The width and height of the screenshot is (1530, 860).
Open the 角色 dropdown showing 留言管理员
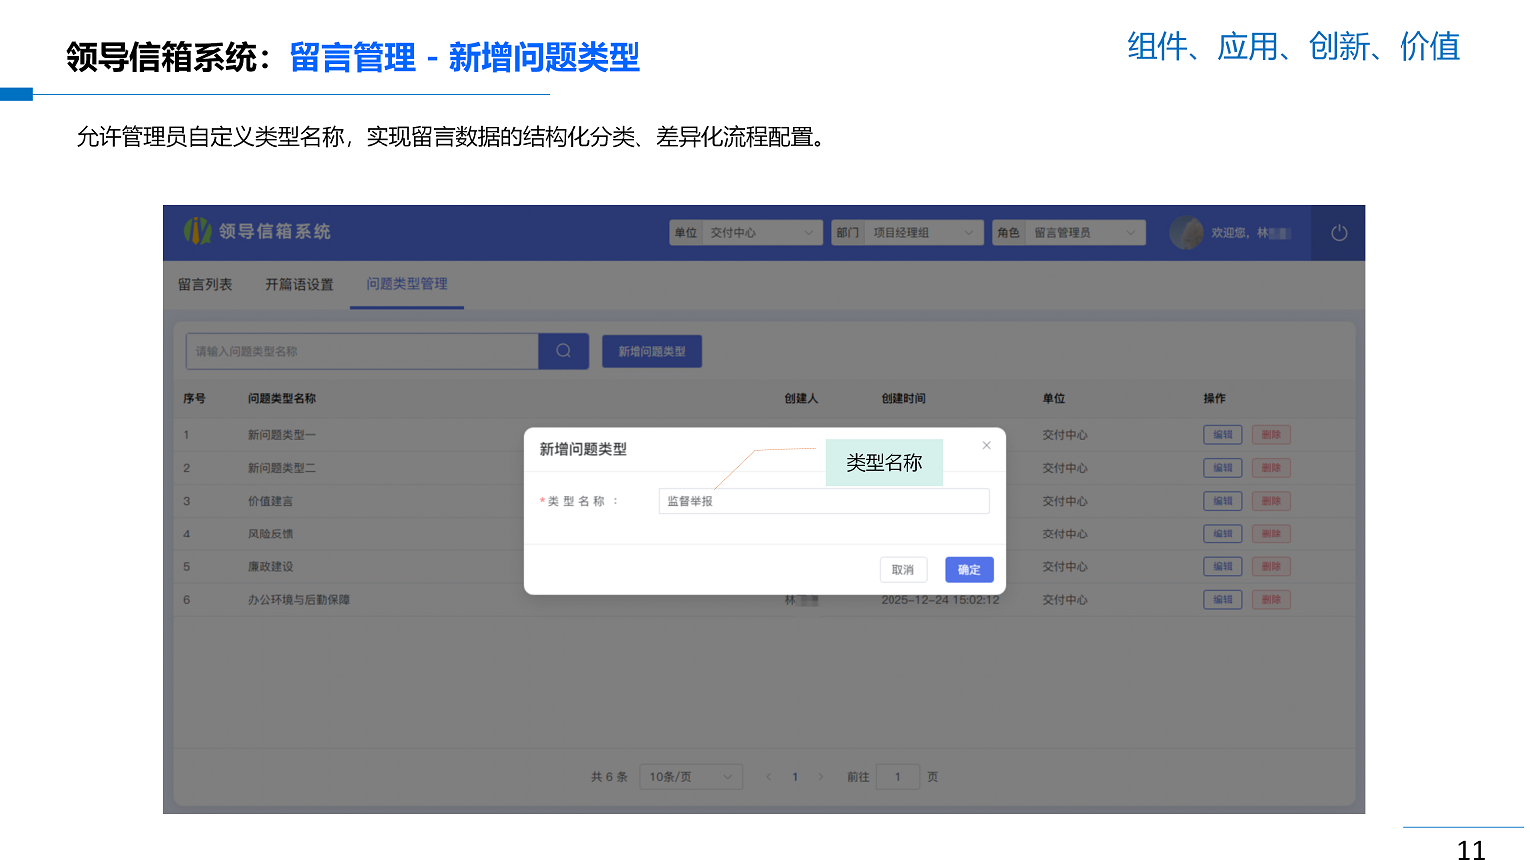[x=1085, y=232]
